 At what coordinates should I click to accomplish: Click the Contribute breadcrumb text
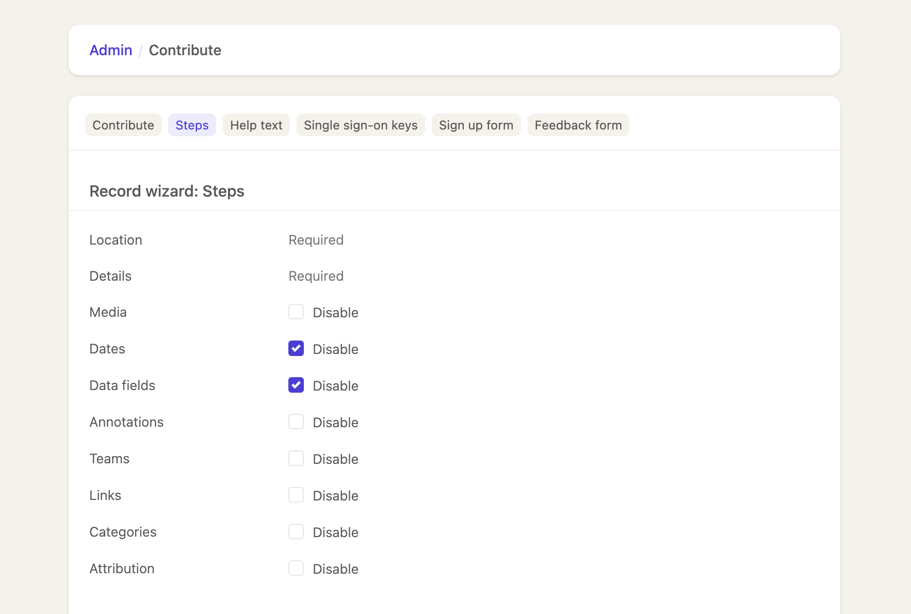pyautogui.click(x=185, y=51)
